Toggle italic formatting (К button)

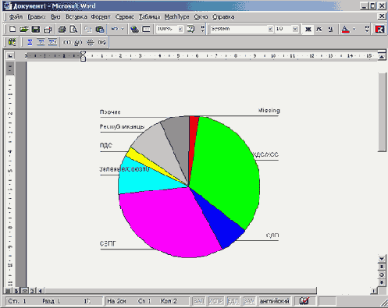tap(319, 29)
